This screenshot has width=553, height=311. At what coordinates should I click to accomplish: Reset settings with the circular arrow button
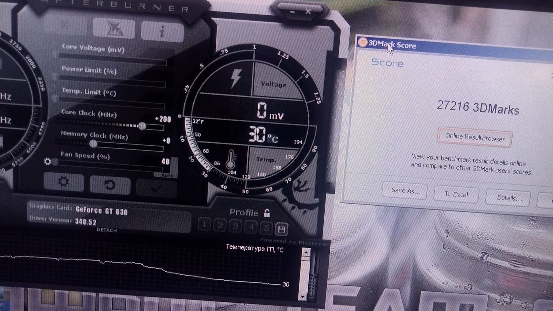pos(110,185)
